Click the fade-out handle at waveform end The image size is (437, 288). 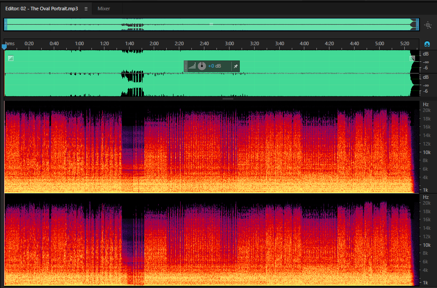click(x=412, y=58)
